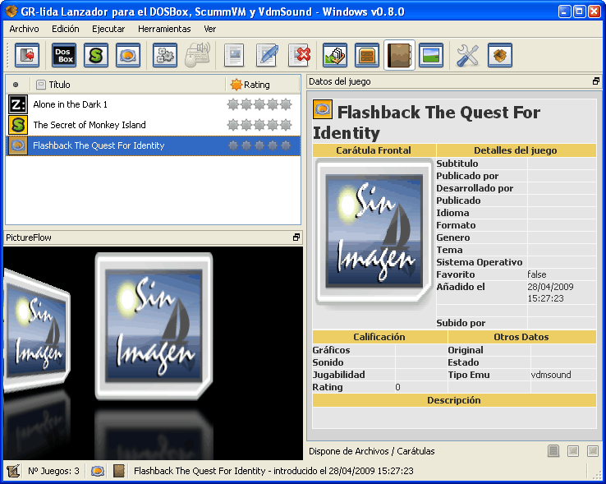Image resolution: width=606 pixels, height=484 pixels.
Task: Click middle icon beside Dispone de Archivos
Action: click(x=573, y=451)
